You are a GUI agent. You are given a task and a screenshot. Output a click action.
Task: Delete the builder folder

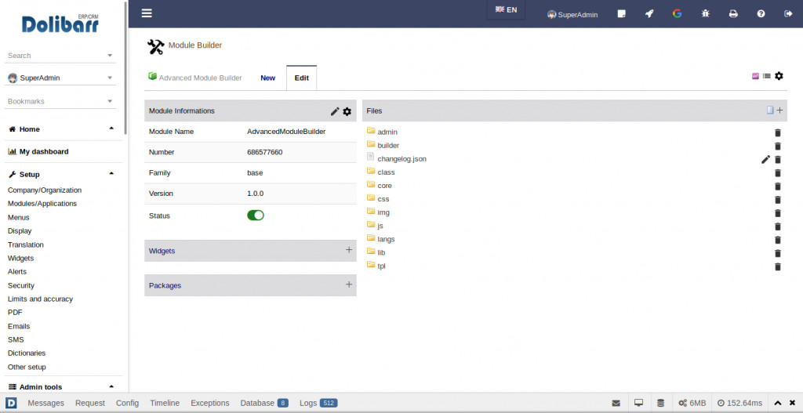(x=778, y=146)
